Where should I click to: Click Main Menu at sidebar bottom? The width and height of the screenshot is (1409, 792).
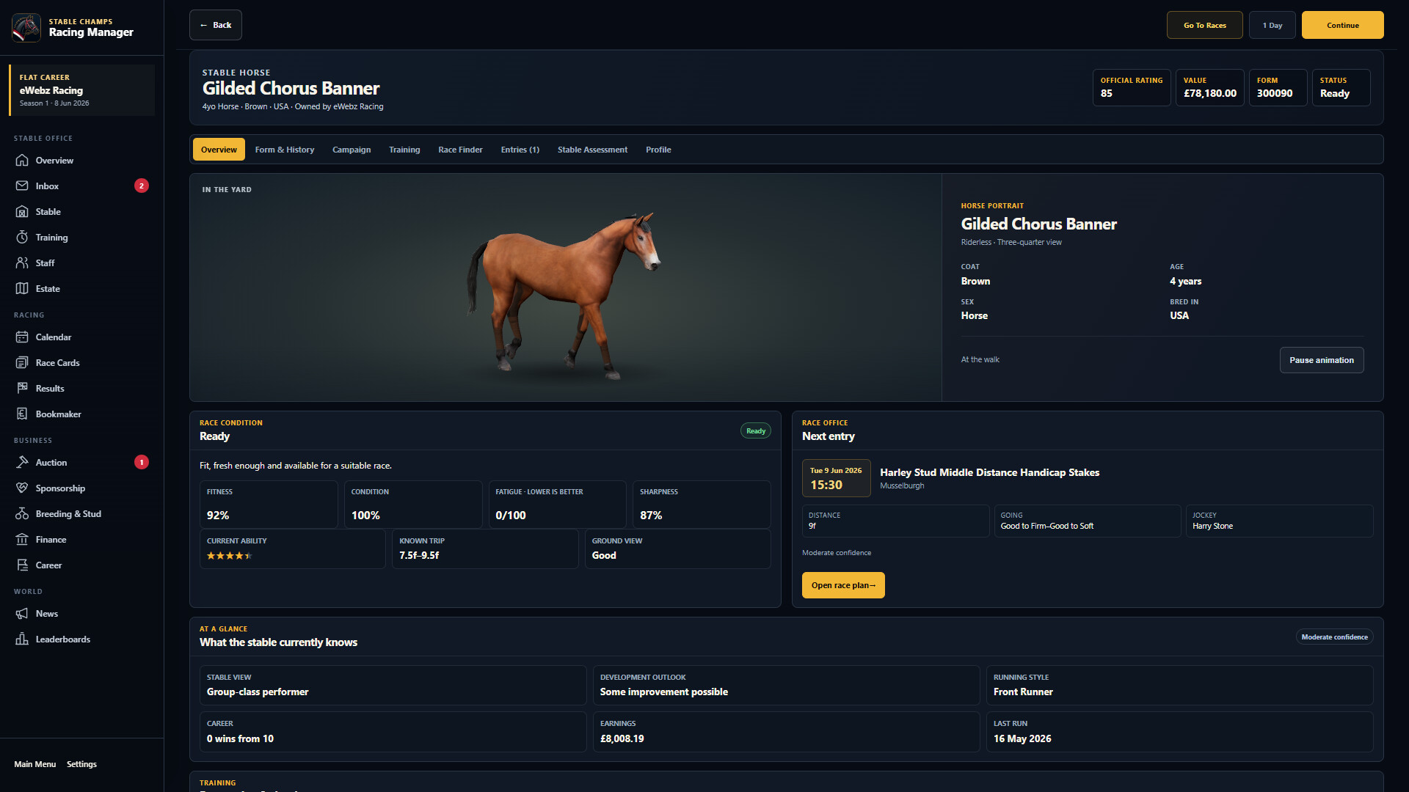[35, 764]
